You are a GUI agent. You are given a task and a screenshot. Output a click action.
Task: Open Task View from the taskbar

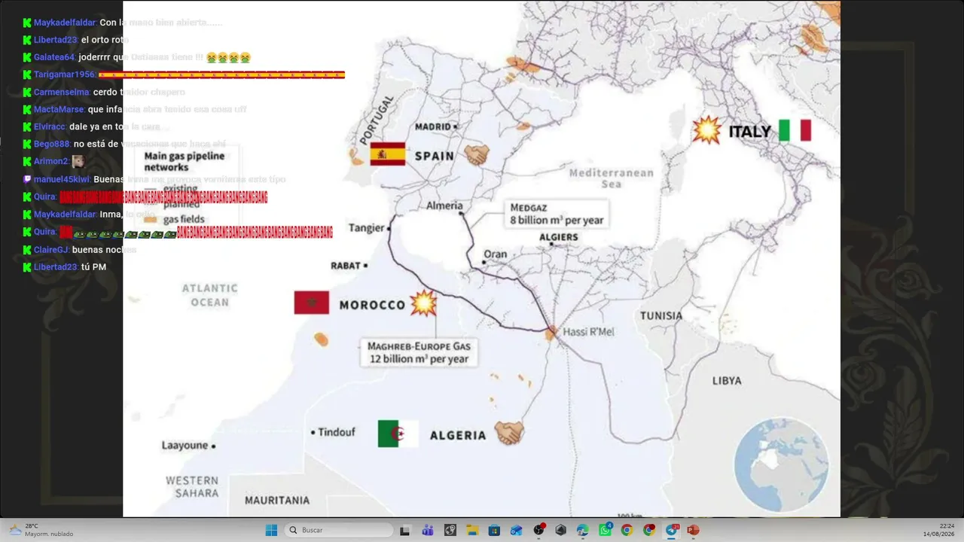click(x=405, y=530)
